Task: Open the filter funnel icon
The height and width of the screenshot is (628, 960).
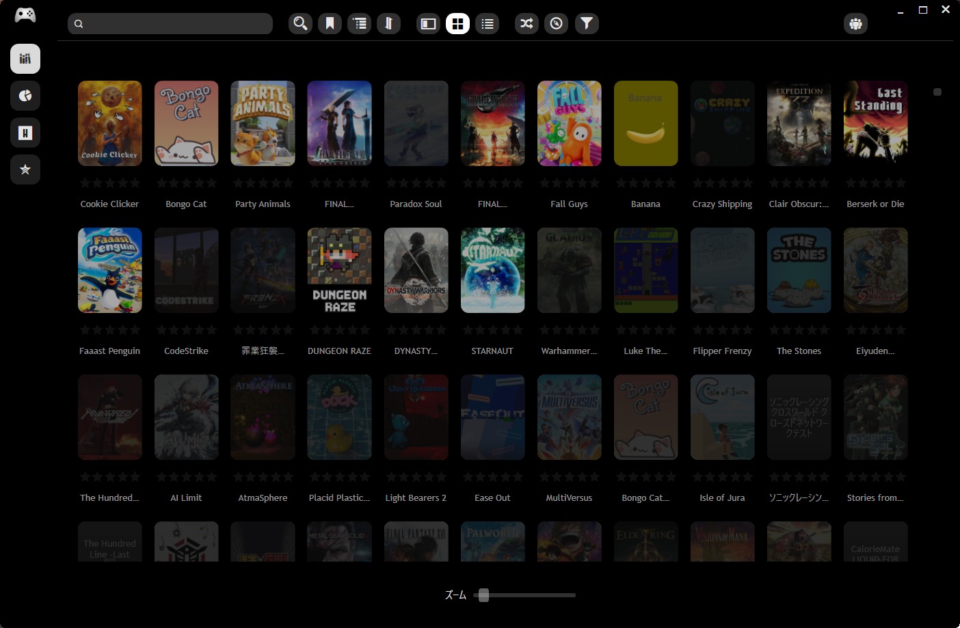Action: click(587, 24)
